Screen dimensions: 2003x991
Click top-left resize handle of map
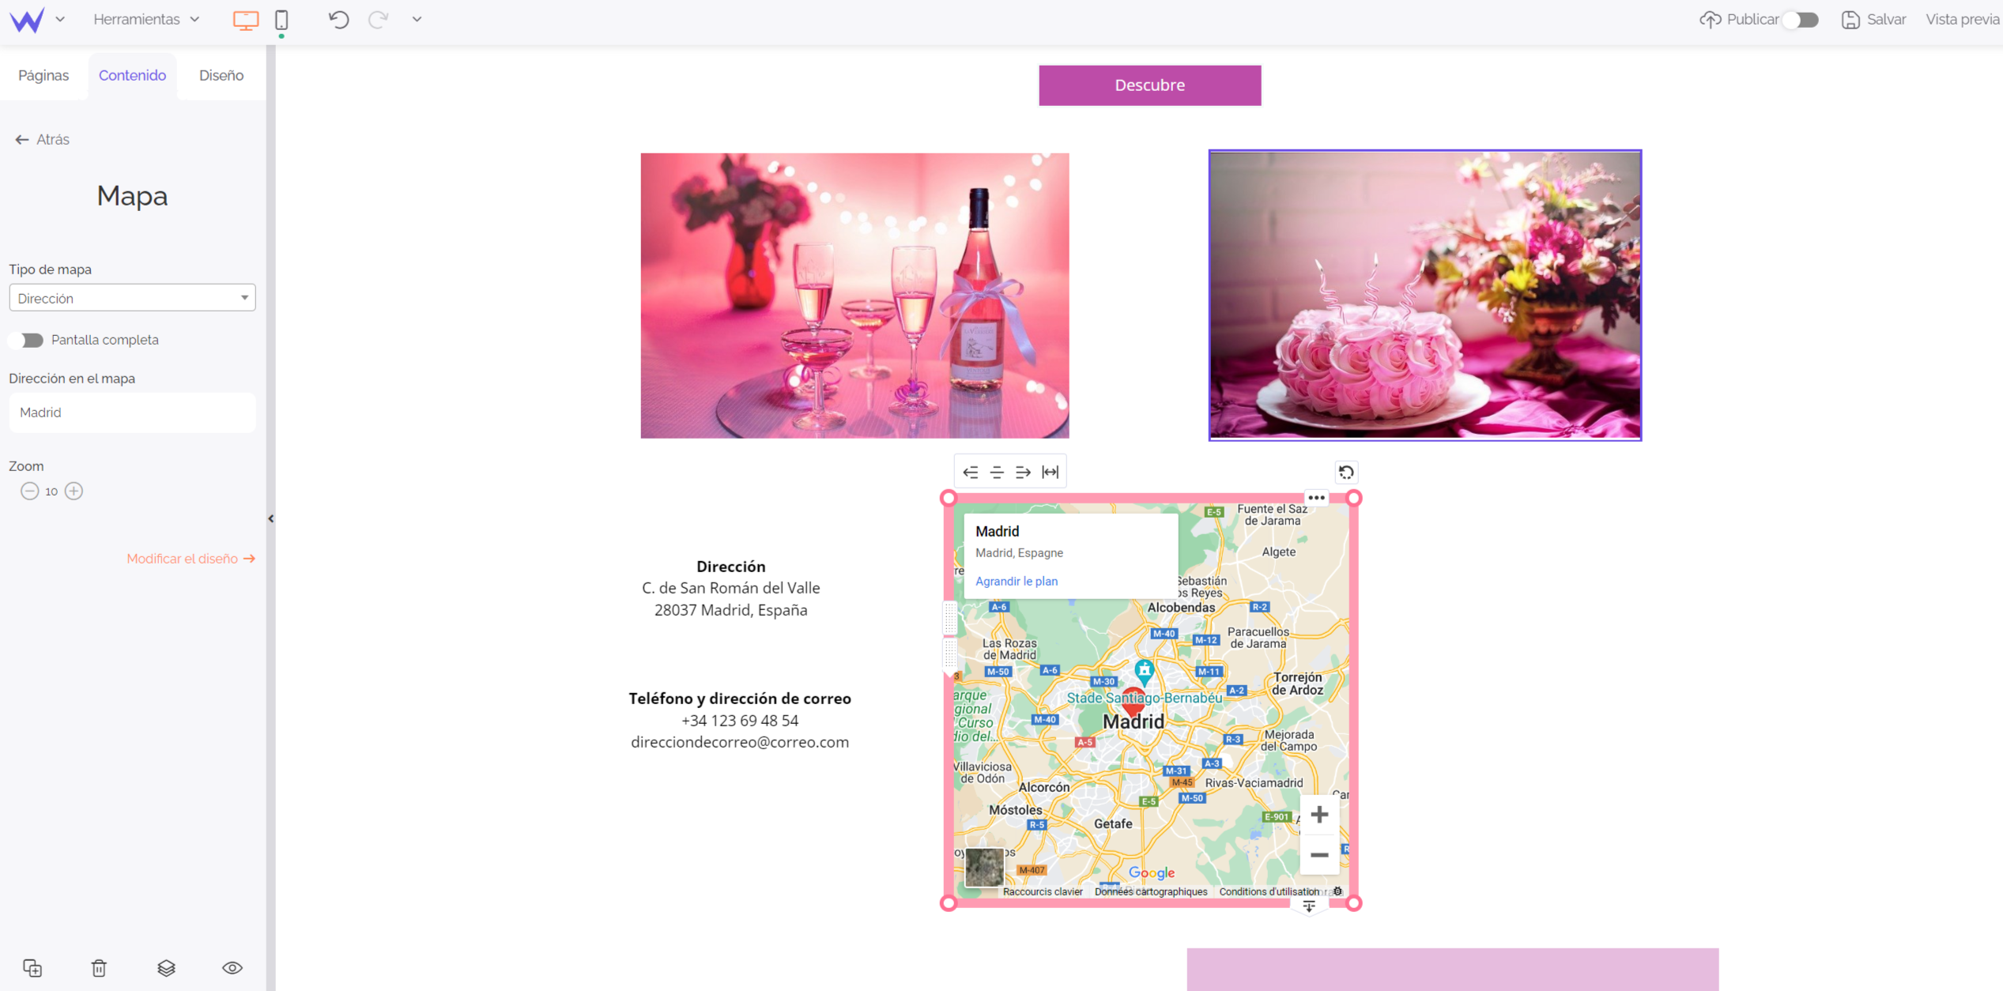949,498
